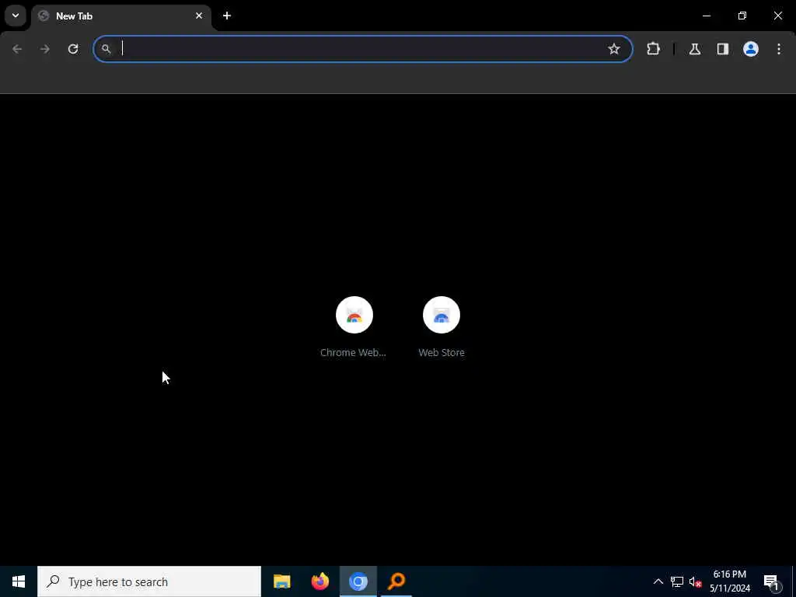The height and width of the screenshot is (597, 796).
Task: Bookmark this tab with star icon
Action: [614, 49]
